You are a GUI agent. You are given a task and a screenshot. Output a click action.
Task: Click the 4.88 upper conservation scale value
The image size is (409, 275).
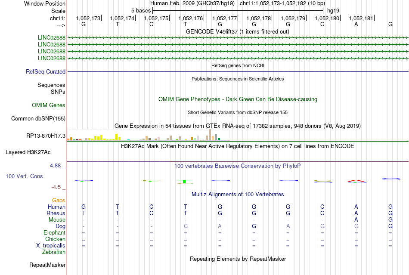pos(55,166)
